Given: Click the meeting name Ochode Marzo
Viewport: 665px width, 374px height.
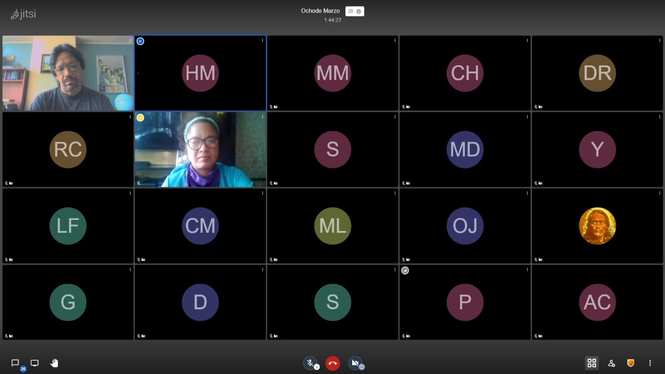Looking at the screenshot, I should [x=320, y=10].
